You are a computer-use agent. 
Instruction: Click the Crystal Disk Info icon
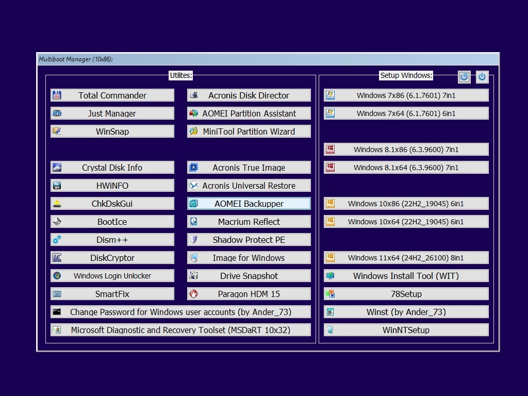click(57, 168)
